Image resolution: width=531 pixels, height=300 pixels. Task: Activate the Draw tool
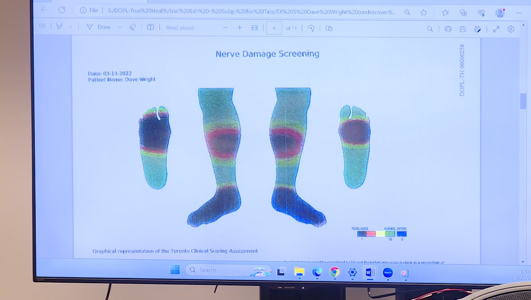click(x=98, y=27)
